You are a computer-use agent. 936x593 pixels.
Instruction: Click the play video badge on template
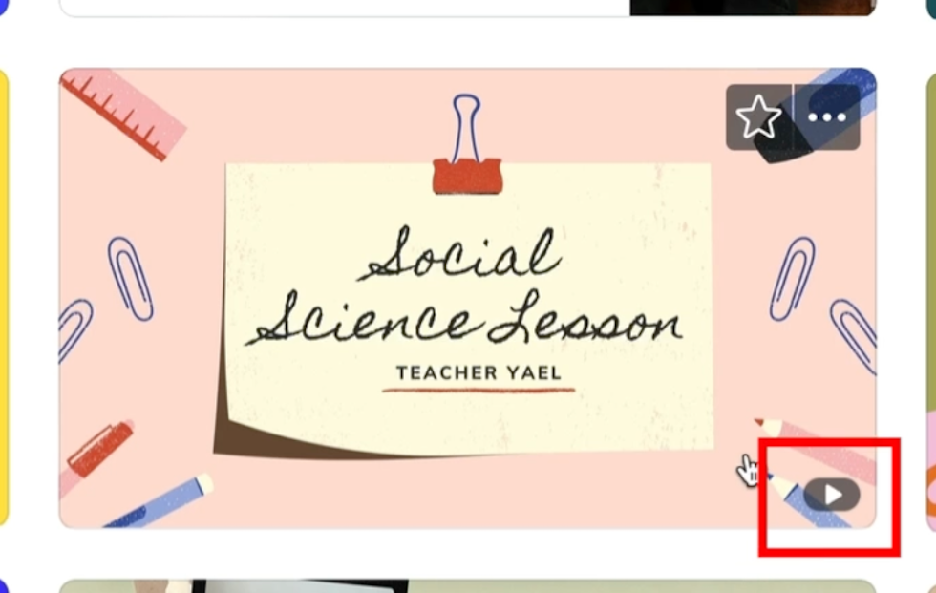tap(832, 494)
